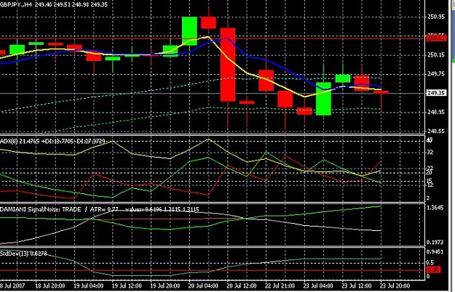Click the GBPJPY H4 chart title text
Image resolution: width=455 pixels, height=292 pixels.
coord(54,4)
